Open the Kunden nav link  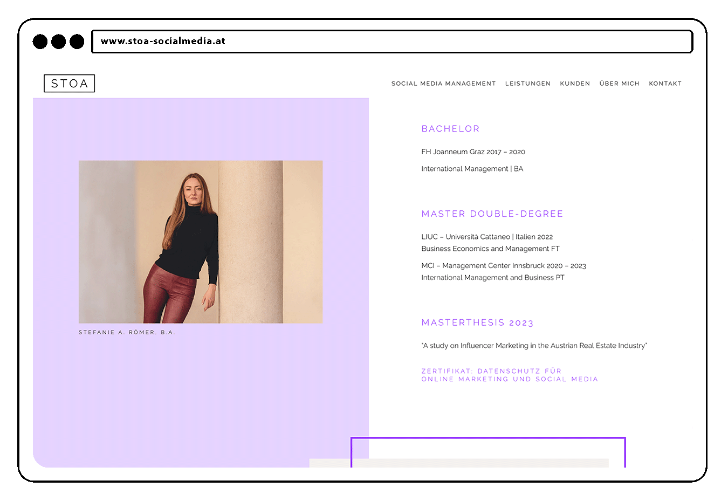tap(575, 84)
